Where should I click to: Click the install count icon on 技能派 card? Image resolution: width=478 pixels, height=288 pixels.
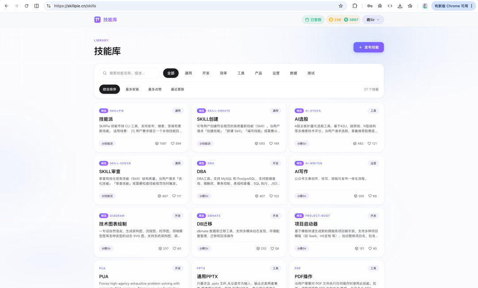tap(157, 143)
